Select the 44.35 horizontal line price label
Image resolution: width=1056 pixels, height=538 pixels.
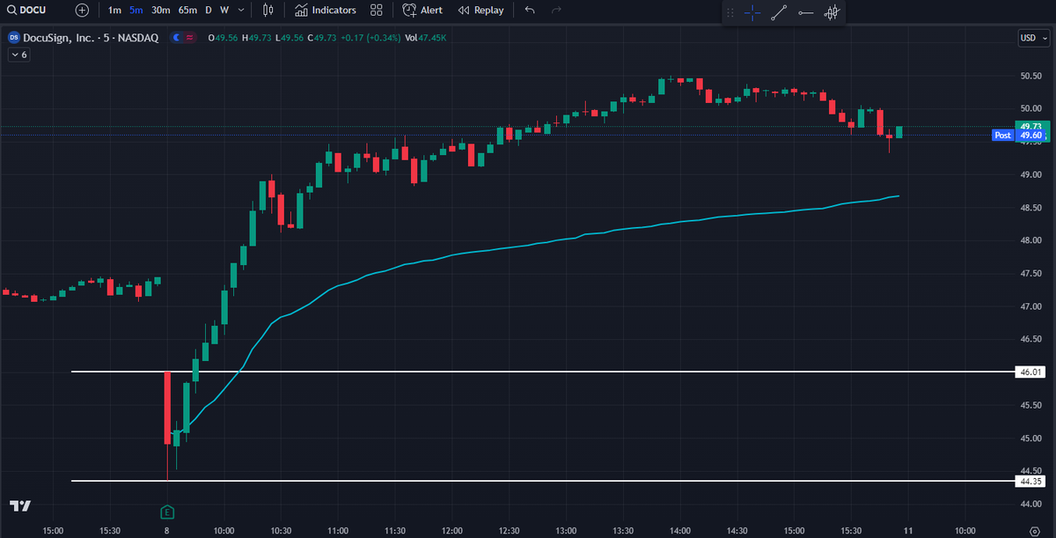click(1031, 482)
